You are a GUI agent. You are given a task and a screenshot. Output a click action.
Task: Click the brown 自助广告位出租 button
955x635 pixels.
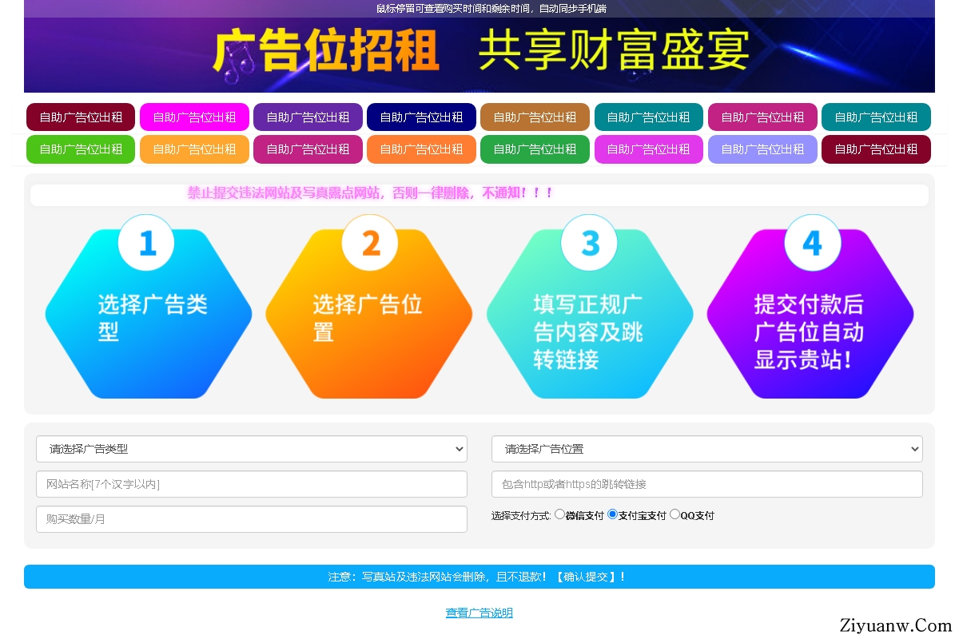click(x=535, y=117)
